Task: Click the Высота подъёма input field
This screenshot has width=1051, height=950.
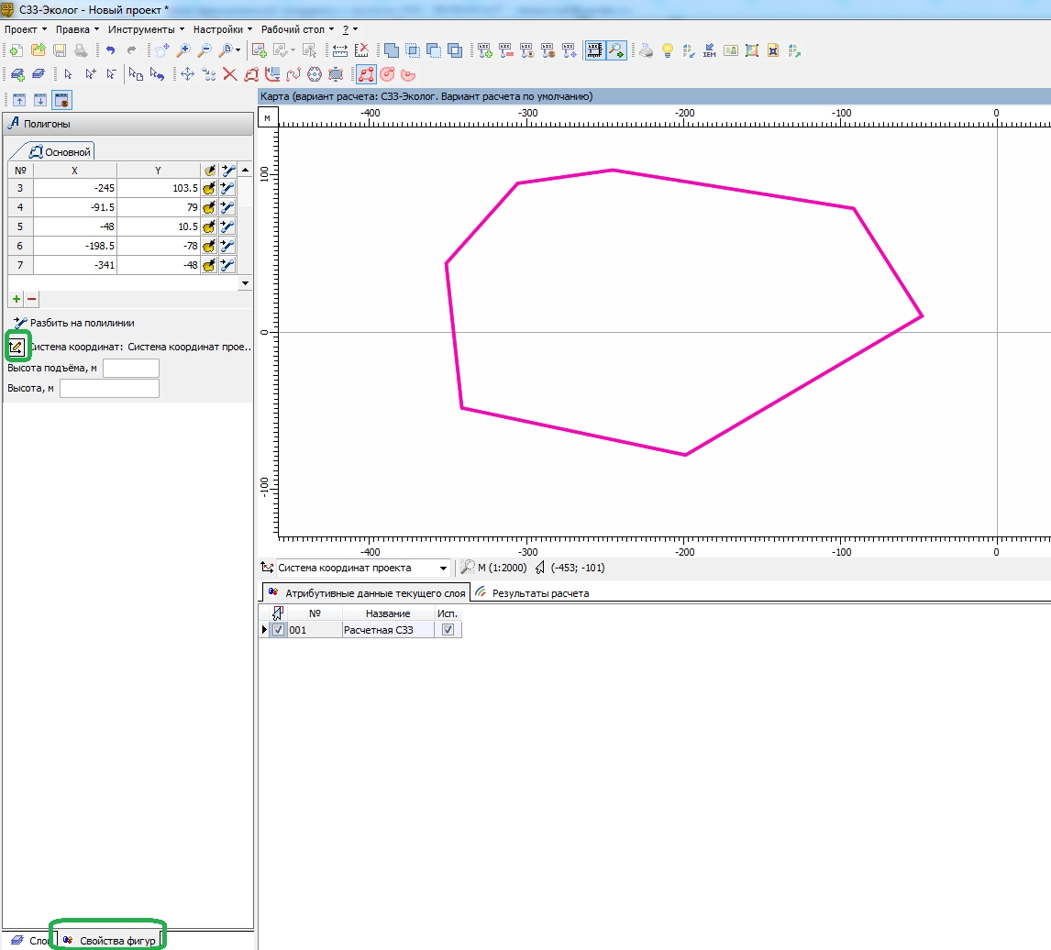Action: pyautogui.click(x=131, y=369)
